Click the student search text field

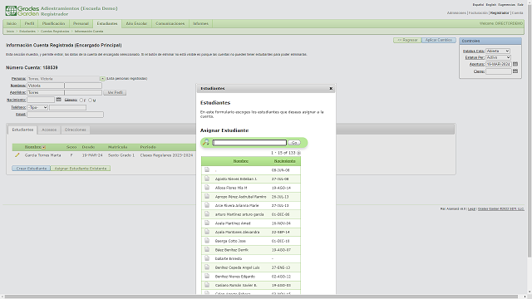[x=249, y=143]
